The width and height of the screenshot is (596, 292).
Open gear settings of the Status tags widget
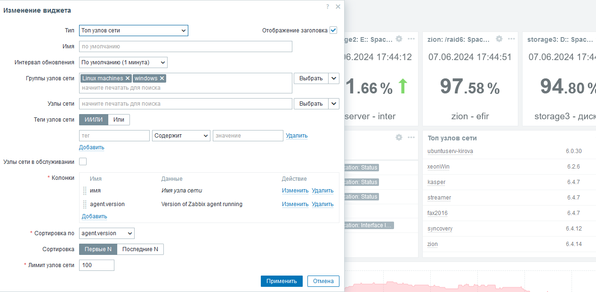[x=399, y=138]
